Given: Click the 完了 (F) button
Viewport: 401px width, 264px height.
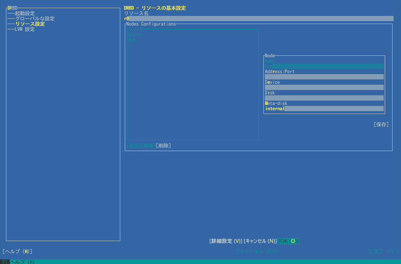Looking at the screenshot, I should point(383,252).
